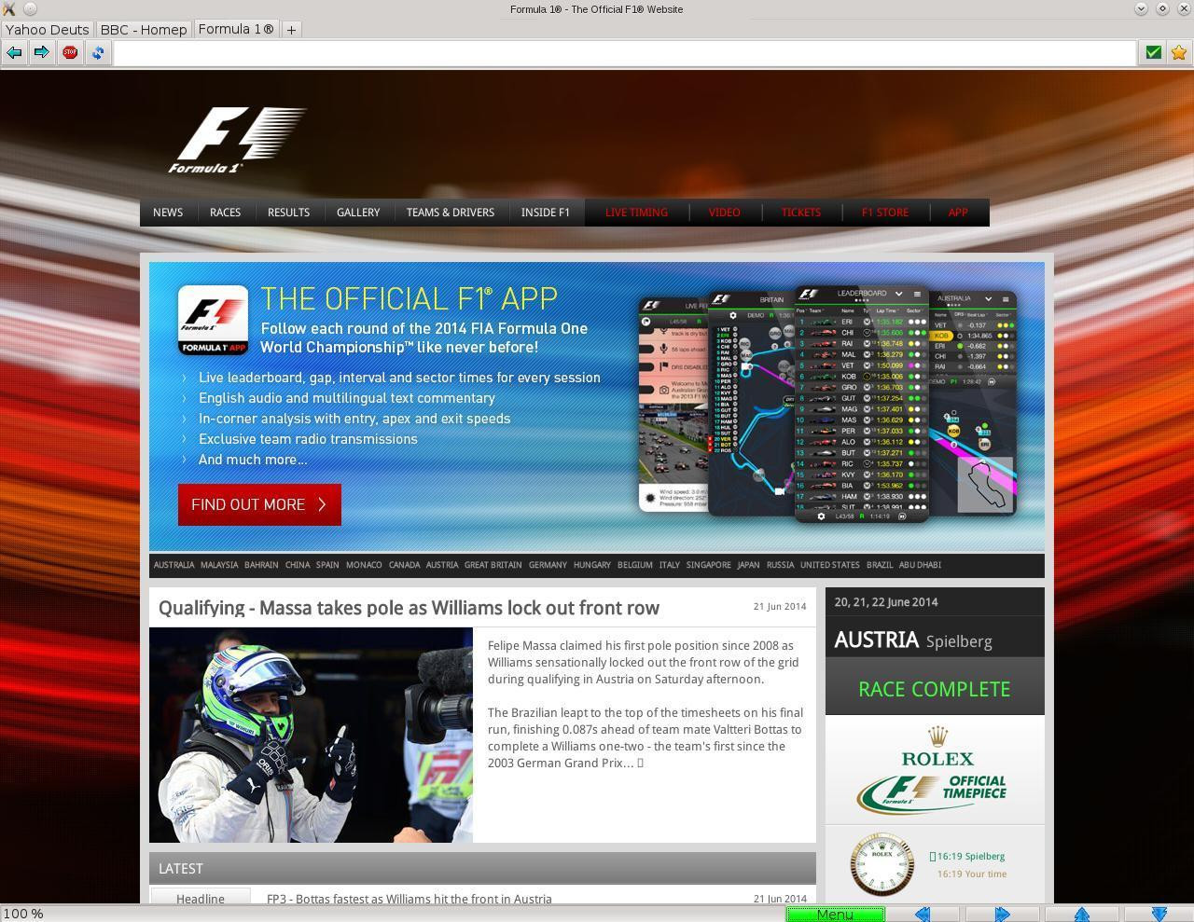Open the ABU DHABI race link

coord(920,565)
